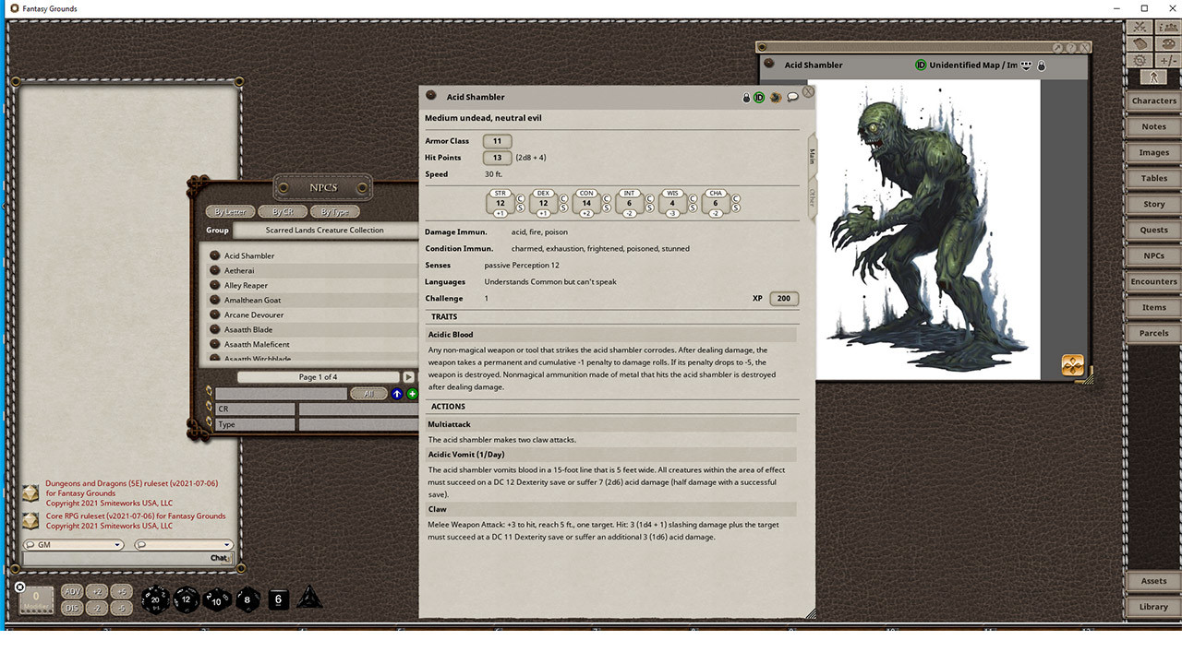
Task: Toggle the green ID badge on Acid Shambler sheet
Action: pyautogui.click(x=758, y=97)
